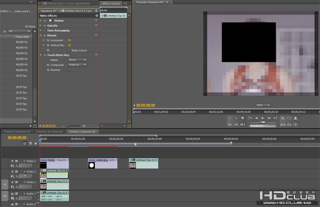Viewport: 320px width, 207px height.
Task: Reset the Track Matte Key effect
Action: [96, 55]
